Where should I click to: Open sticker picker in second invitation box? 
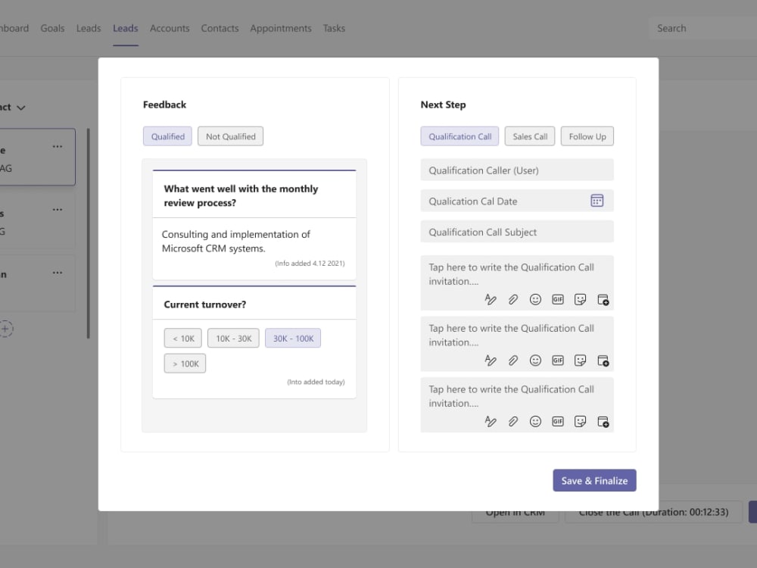pos(580,360)
